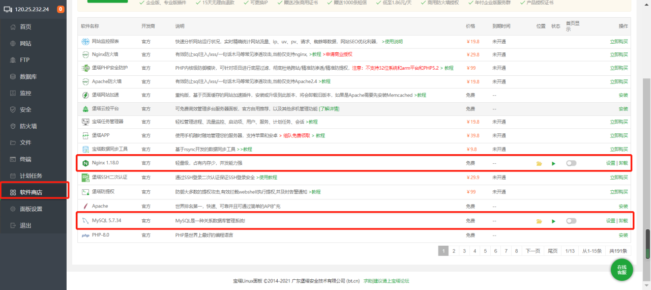
Task: Click the 宝塔任务管理器 icon
Action: point(85,122)
